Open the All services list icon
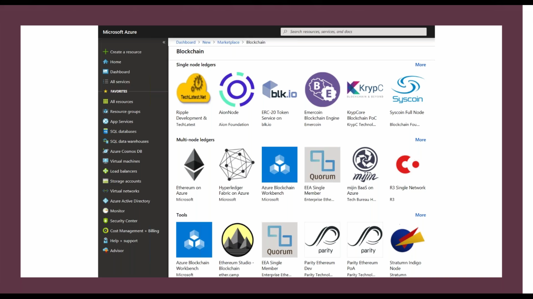The image size is (533, 299). coord(105,82)
